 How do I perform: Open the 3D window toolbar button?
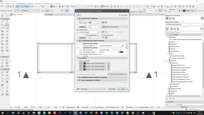coord(105,6)
